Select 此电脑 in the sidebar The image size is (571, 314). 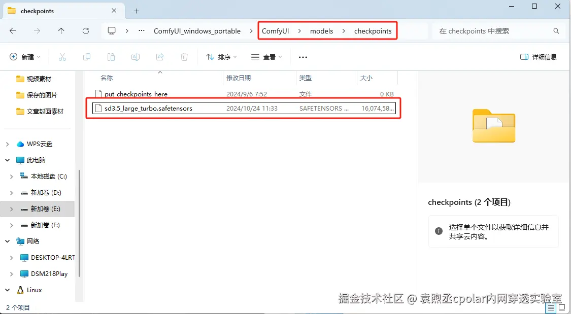[x=36, y=160]
